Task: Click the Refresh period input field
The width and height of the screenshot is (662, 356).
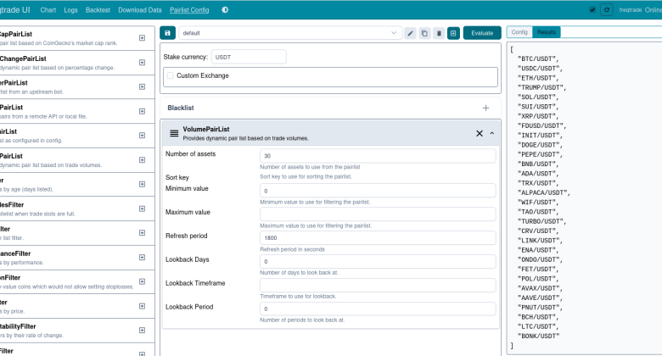Action: coord(378,238)
